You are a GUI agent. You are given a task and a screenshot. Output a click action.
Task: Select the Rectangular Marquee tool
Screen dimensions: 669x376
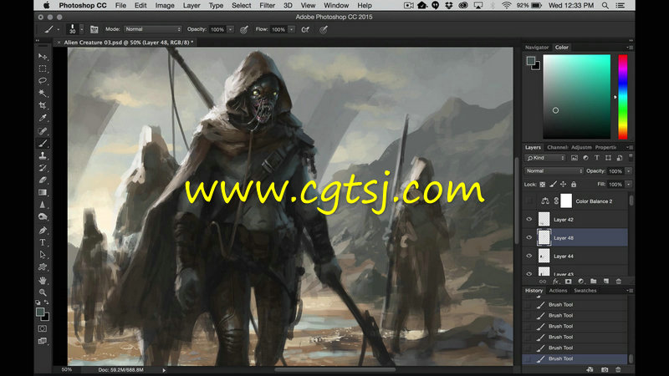pos(43,69)
